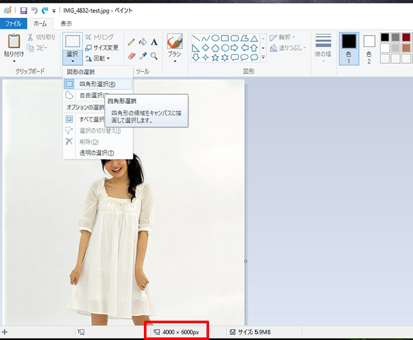
Task: Click the Save icon in title bar
Action: pos(23,11)
